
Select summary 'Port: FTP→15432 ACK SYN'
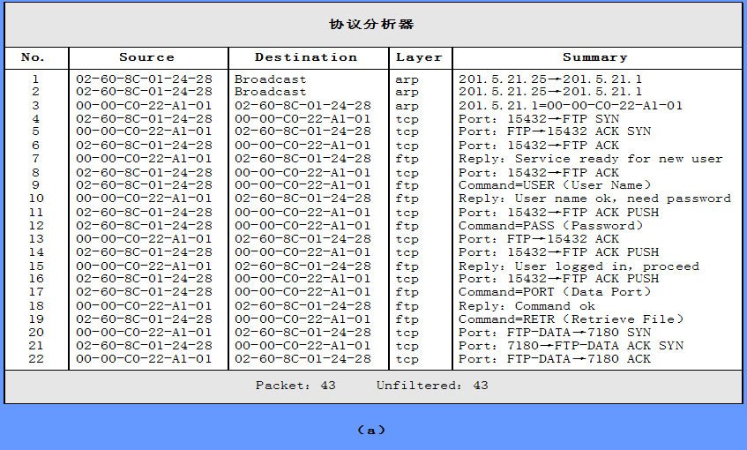click(x=555, y=131)
